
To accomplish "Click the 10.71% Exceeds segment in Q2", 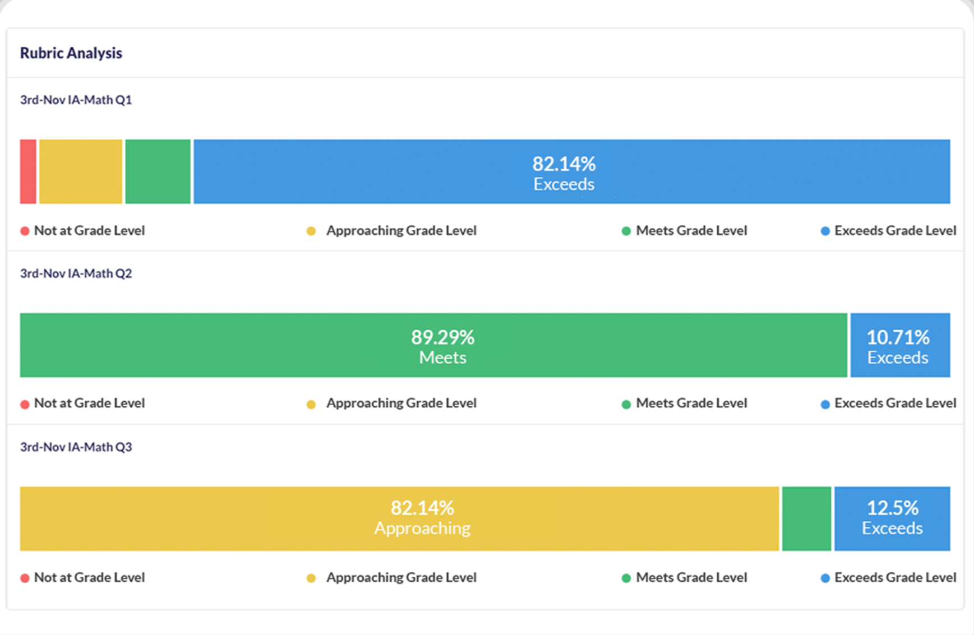I will tap(899, 345).
